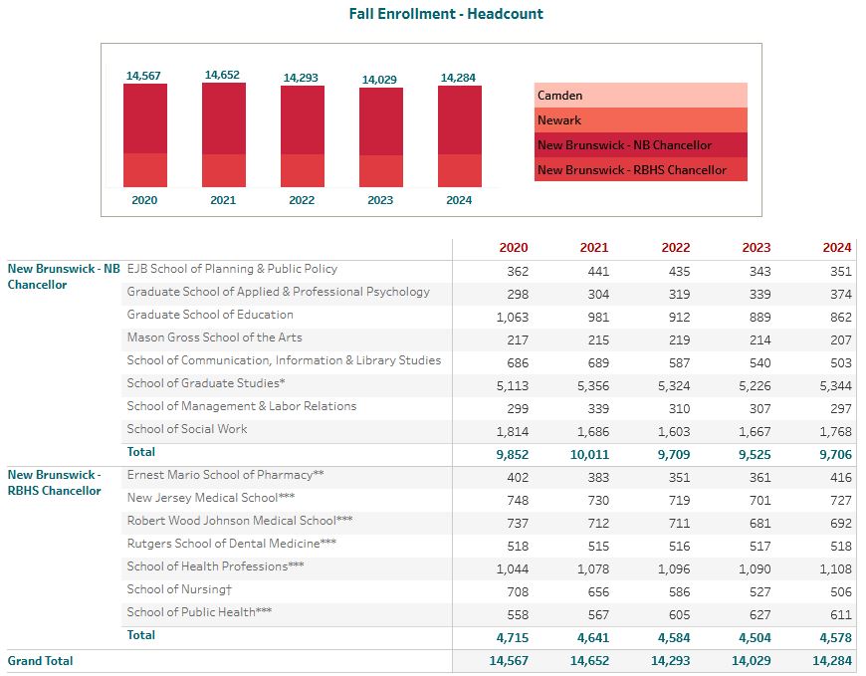Click Grand Total 2022 value 14,293
This screenshot has width=866, height=676.
pos(671,661)
